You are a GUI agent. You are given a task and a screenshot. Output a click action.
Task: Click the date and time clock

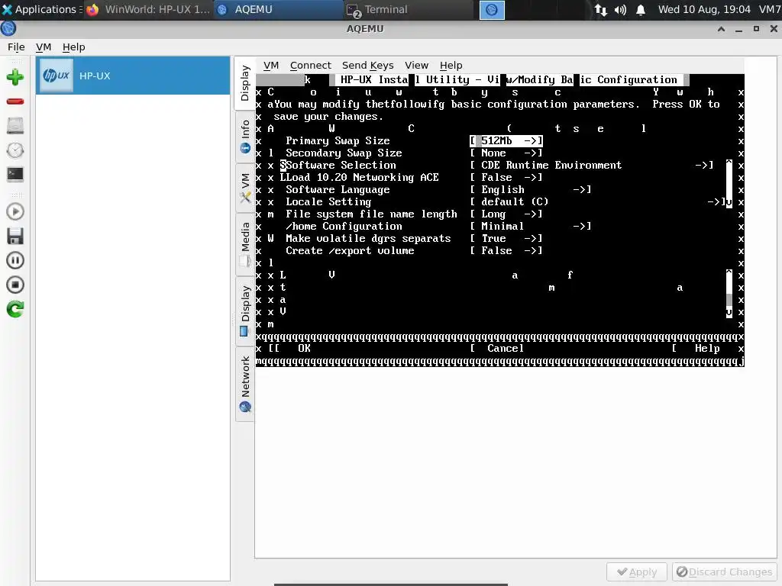click(x=704, y=9)
